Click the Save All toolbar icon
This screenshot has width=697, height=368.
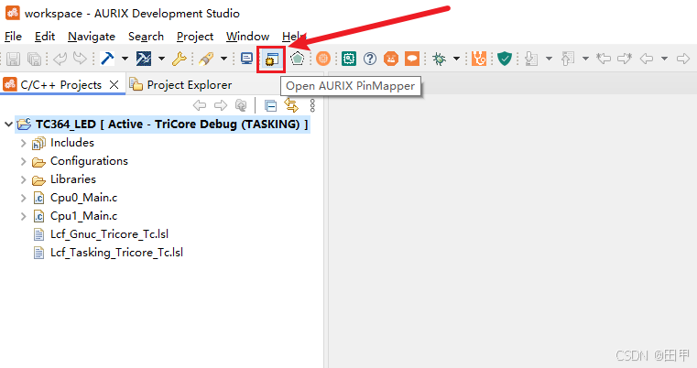(x=34, y=59)
